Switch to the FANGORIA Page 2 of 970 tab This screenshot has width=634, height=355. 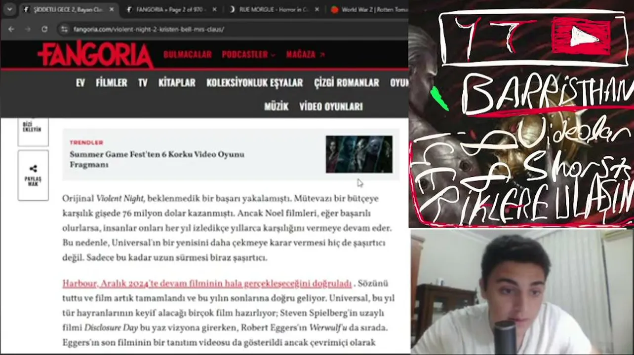171,9
